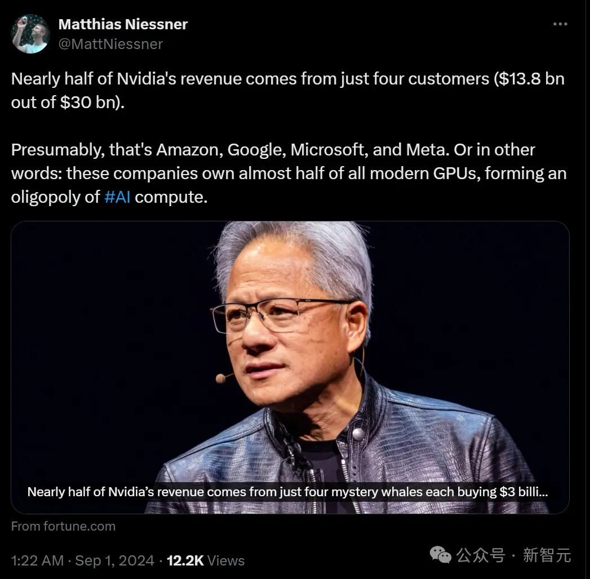
Task: Click the article headline caption overlay
Action: click(287, 492)
